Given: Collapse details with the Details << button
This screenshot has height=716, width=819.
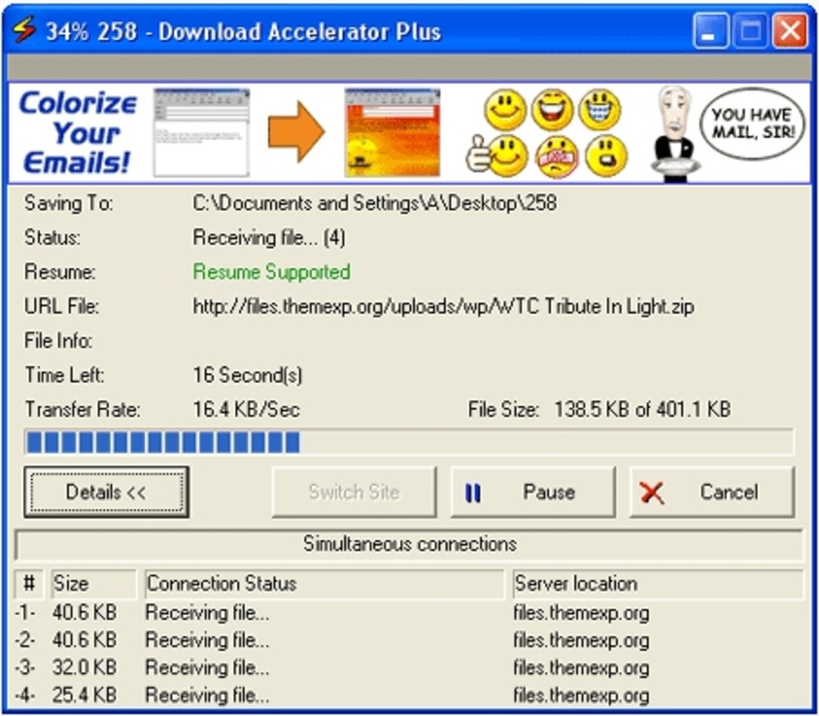Looking at the screenshot, I should pos(106,492).
